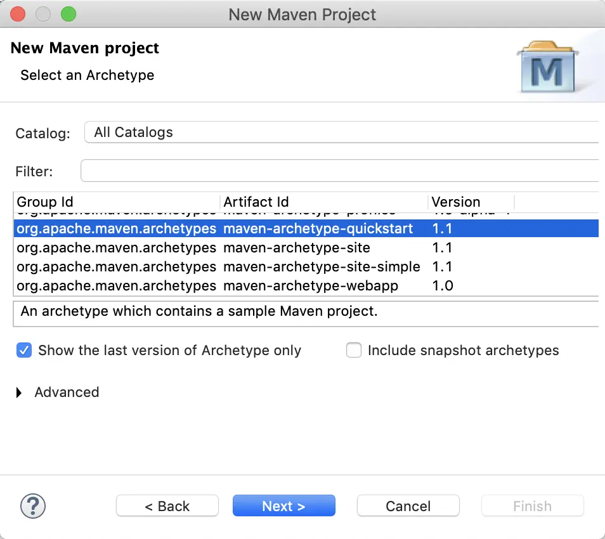Go back with the < Back button

click(x=167, y=505)
